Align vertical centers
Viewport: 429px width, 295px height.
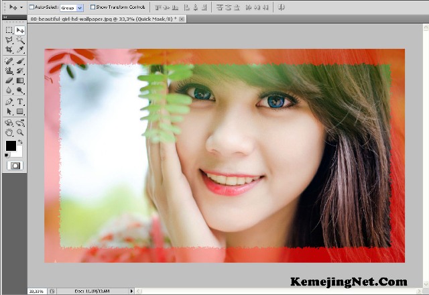(x=167, y=7)
